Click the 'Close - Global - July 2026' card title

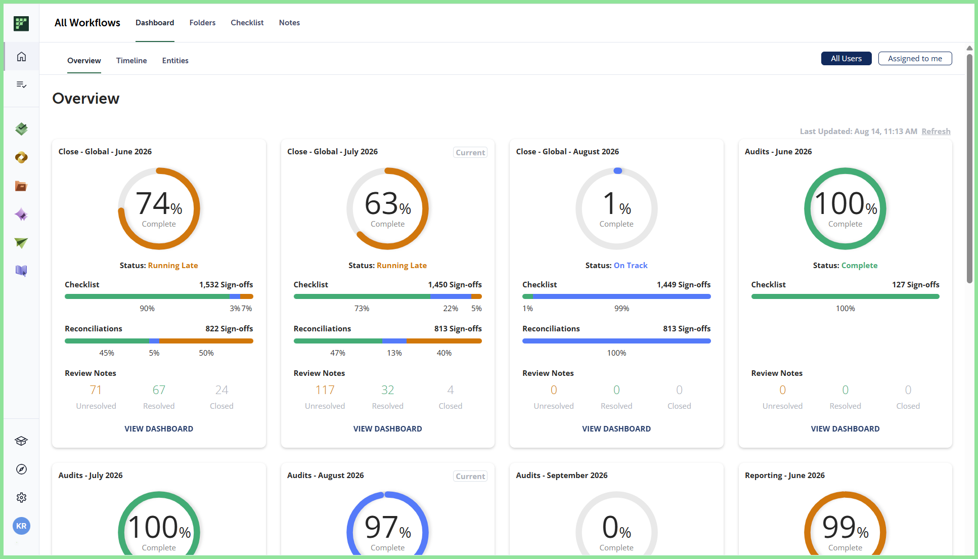click(332, 152)
